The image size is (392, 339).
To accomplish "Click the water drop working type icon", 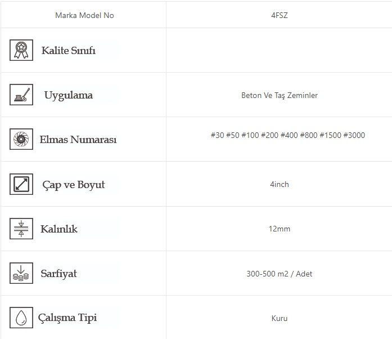I will point(21,318).
